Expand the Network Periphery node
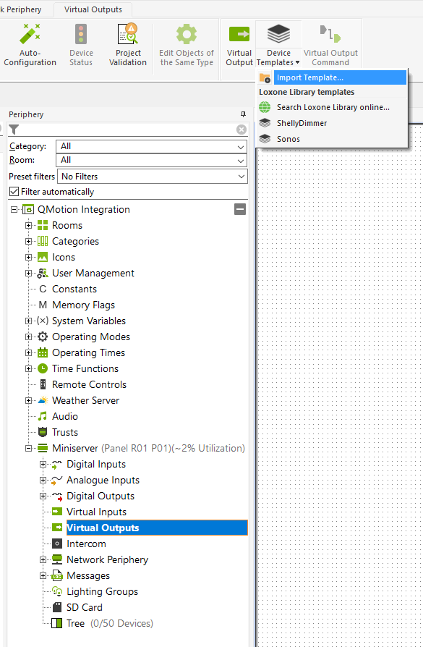 [x=43, y=560]
